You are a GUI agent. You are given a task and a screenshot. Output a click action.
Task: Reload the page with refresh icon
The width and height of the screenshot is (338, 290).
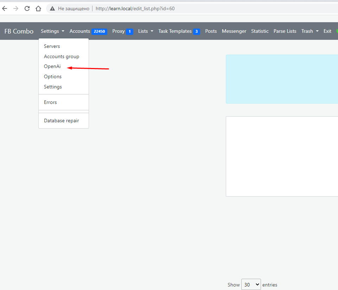tap(27, 8)
